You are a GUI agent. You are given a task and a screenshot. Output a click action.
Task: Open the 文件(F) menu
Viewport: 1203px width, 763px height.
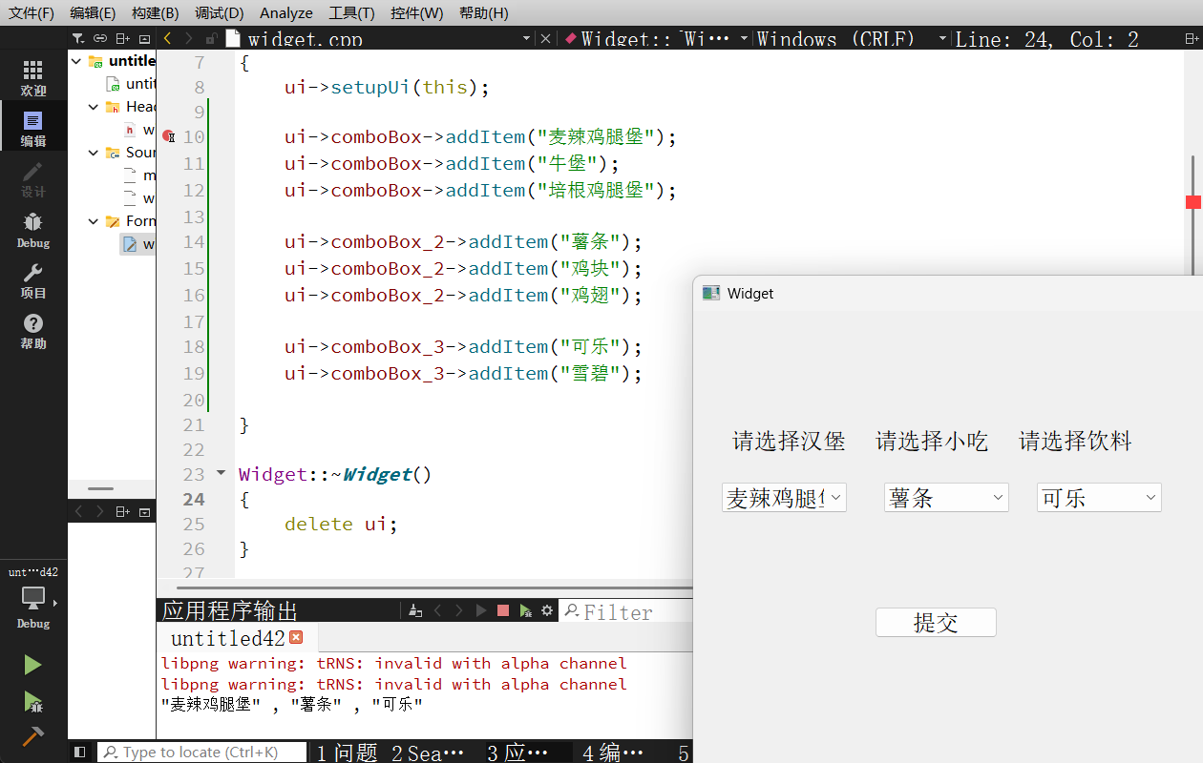(32, 12)
